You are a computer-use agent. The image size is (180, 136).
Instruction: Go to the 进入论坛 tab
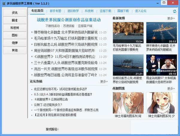[x=141, y=11]
